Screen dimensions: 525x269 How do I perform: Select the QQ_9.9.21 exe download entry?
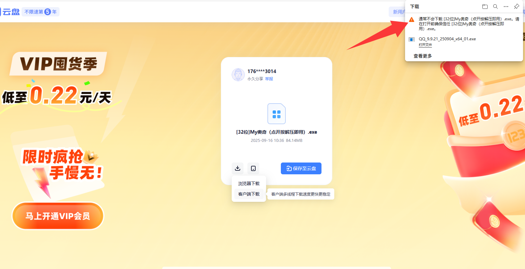[447, 39]
